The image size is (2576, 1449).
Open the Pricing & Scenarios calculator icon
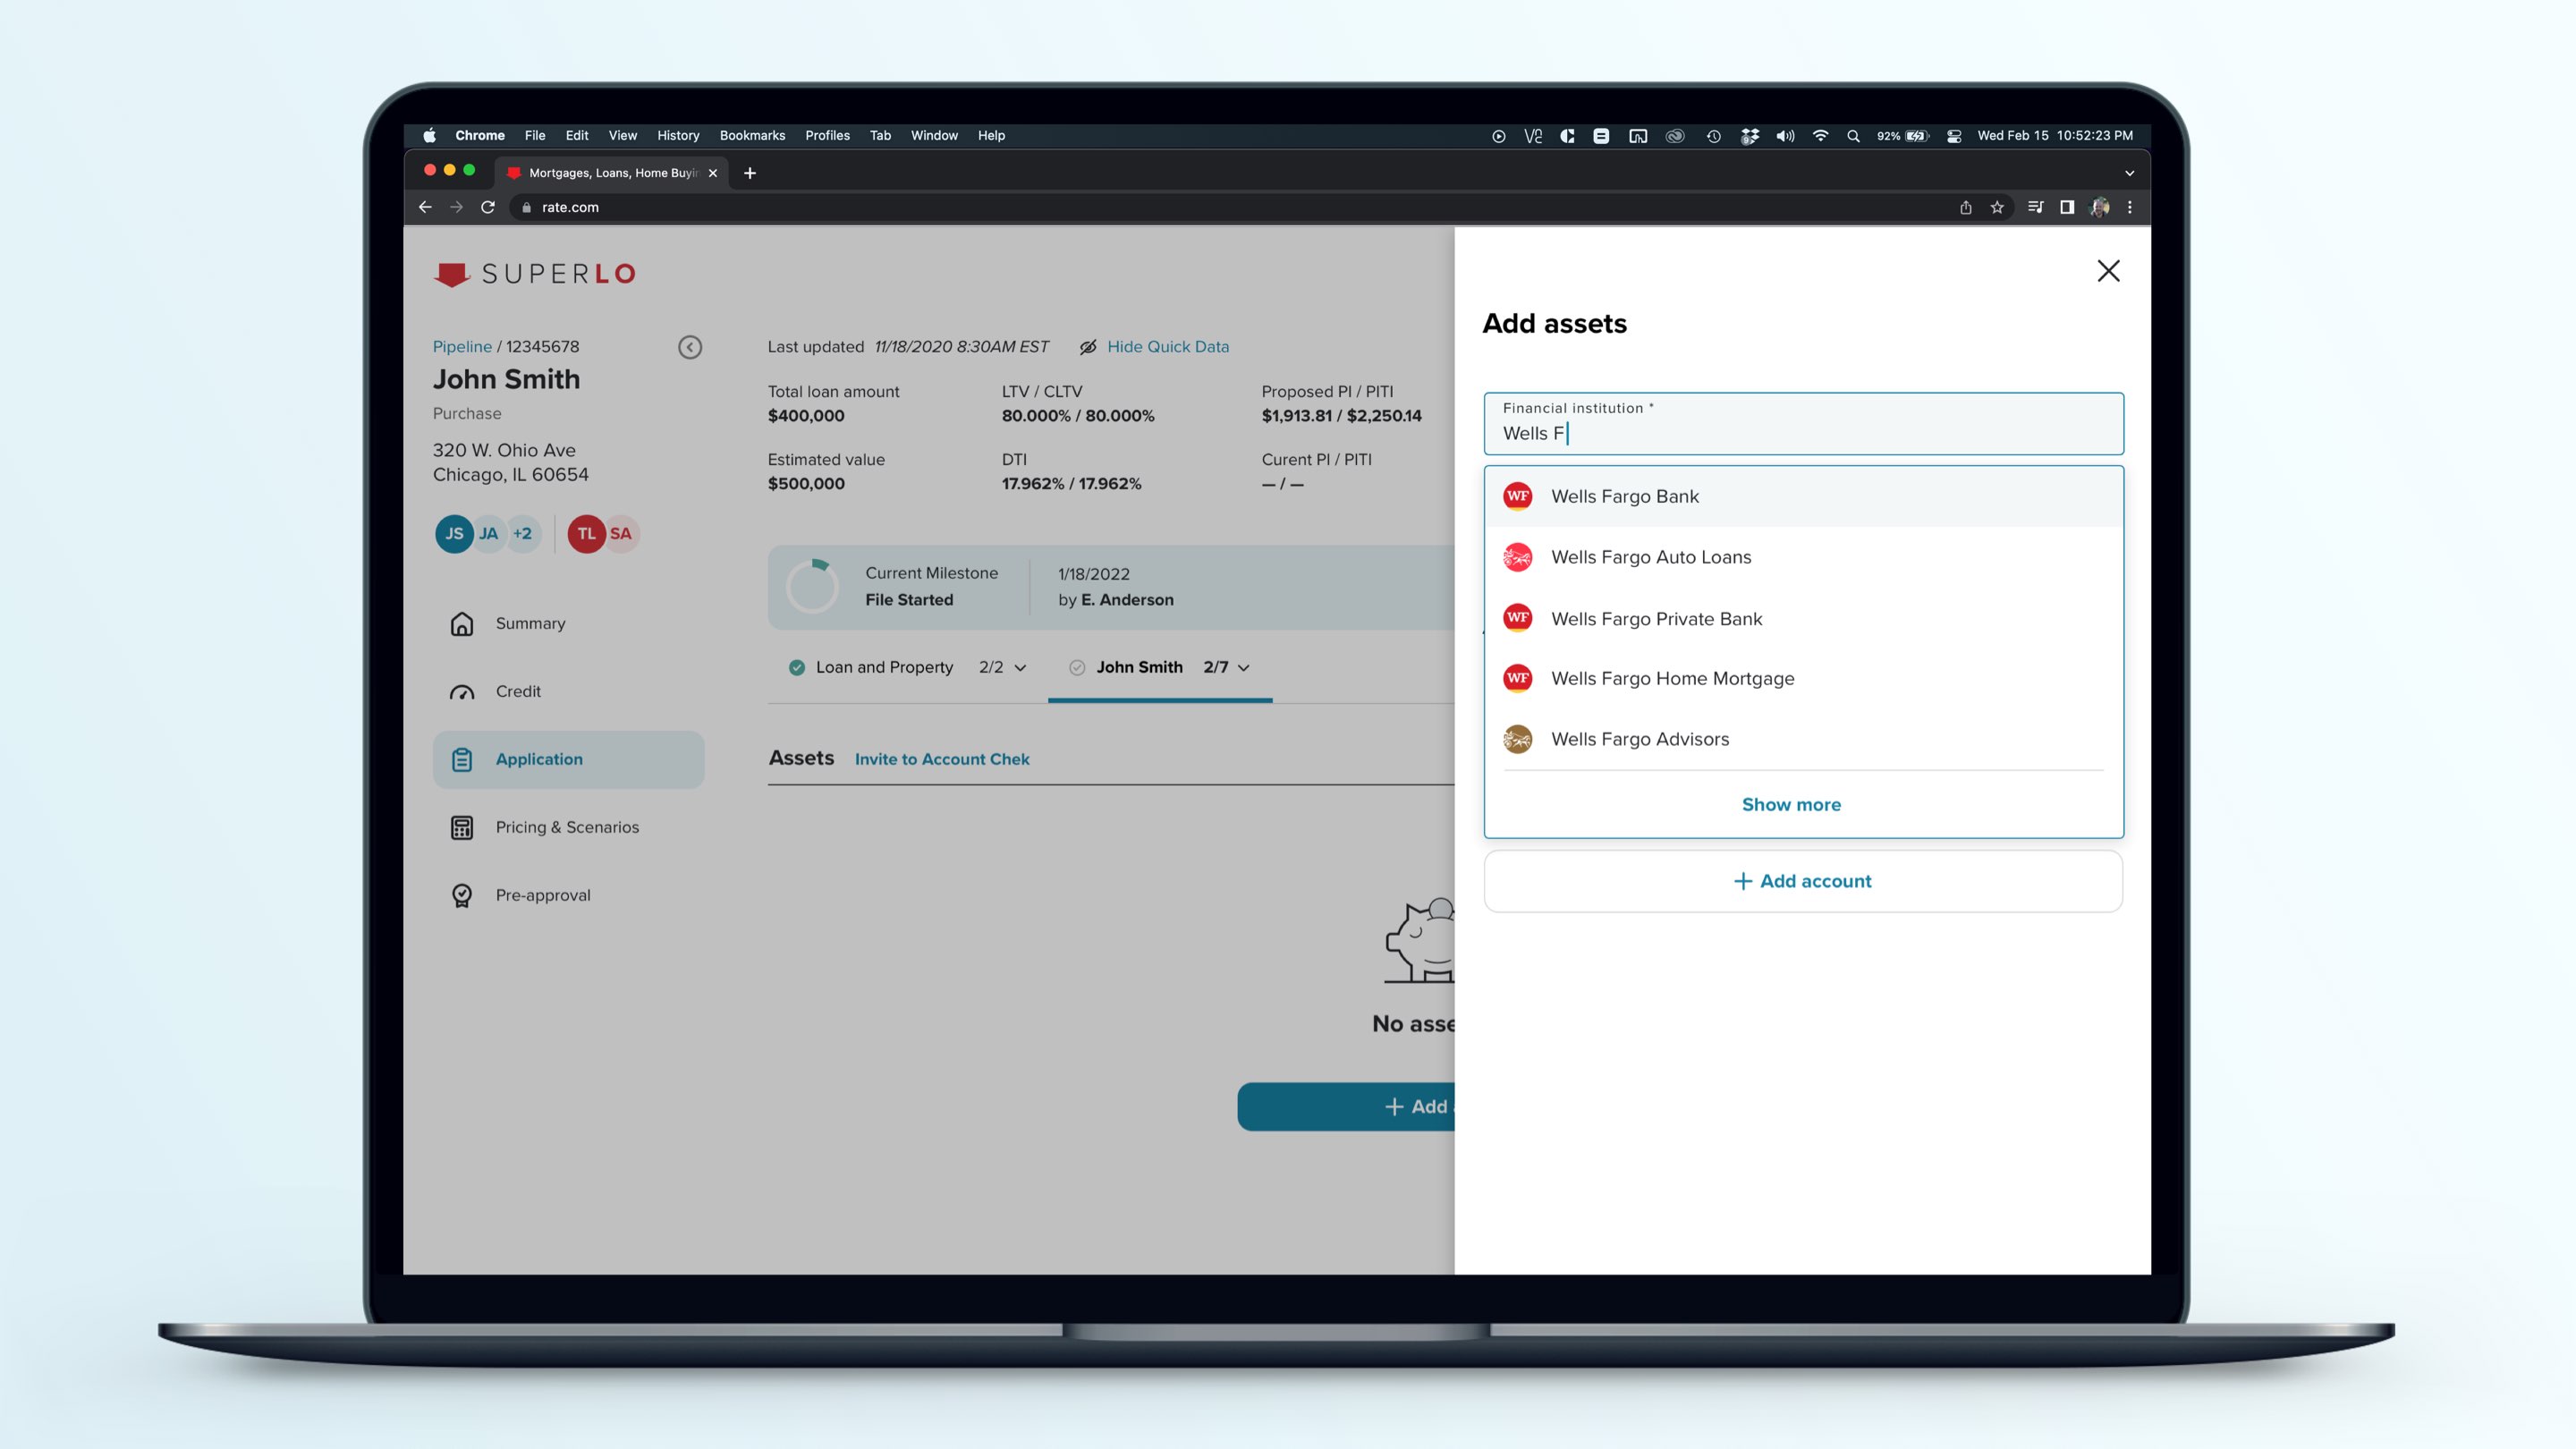click(x=462, y=827)
